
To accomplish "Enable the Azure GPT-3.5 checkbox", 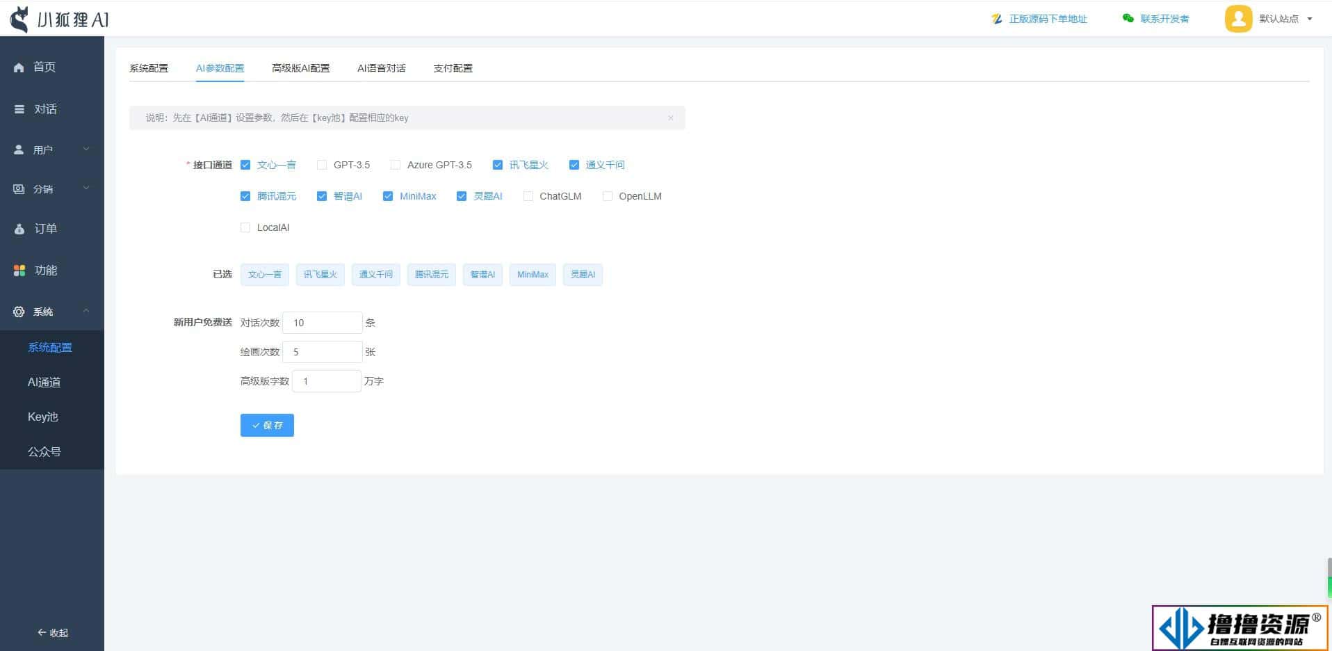I will coord(396,165).
